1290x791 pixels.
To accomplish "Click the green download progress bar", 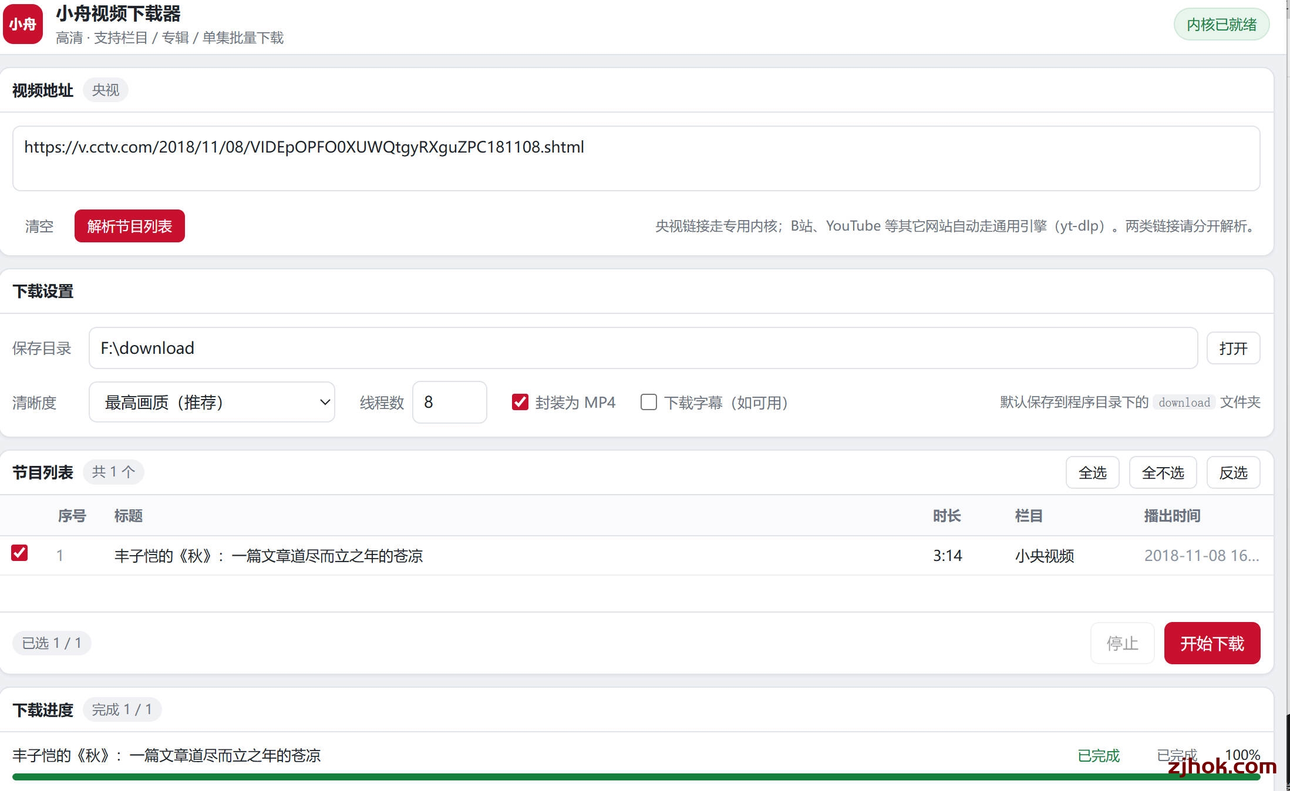I will point(636,777).
